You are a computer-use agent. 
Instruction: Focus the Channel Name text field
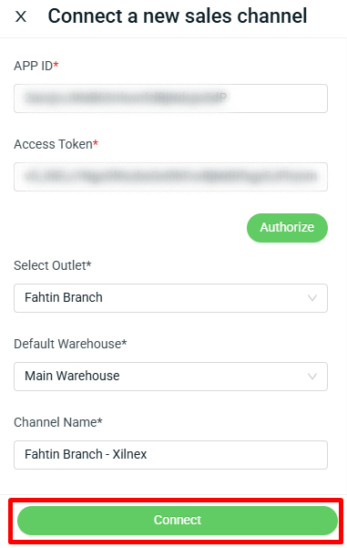[x=170, y=455]
